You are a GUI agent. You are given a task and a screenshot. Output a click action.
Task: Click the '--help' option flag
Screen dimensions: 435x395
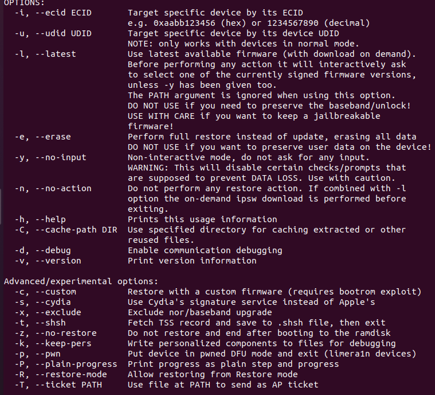click(51, 219)
